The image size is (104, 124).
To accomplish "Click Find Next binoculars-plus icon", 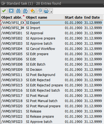I will [25, 11].
